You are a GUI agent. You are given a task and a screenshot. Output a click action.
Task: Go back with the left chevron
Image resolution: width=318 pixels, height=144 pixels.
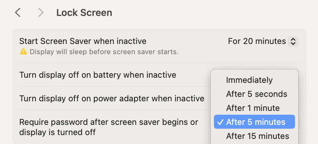point(18,13)
